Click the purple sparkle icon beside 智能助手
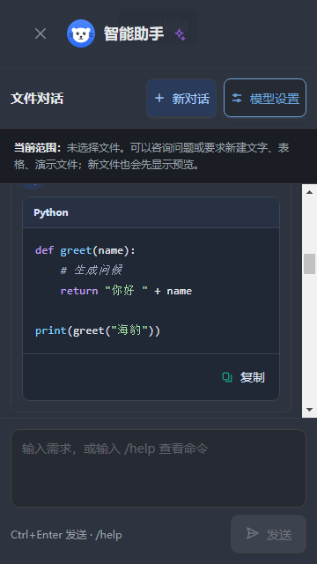Image resolution: width=317 pixels, height=564 pixels. 180,34
